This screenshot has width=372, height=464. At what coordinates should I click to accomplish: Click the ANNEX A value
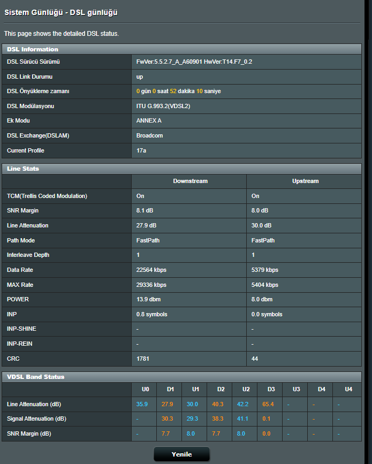(x=149, y=120)
